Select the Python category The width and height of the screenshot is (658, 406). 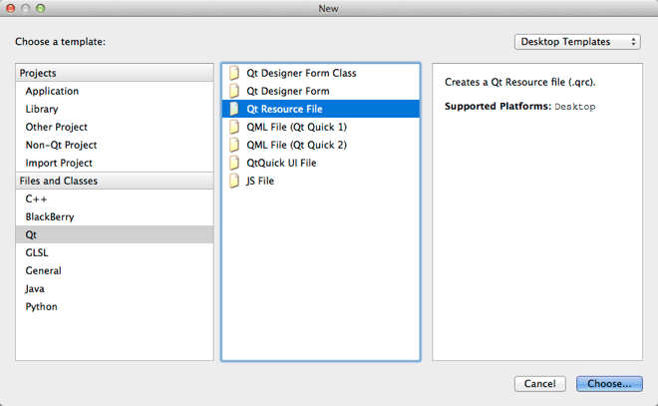(42, 306)
